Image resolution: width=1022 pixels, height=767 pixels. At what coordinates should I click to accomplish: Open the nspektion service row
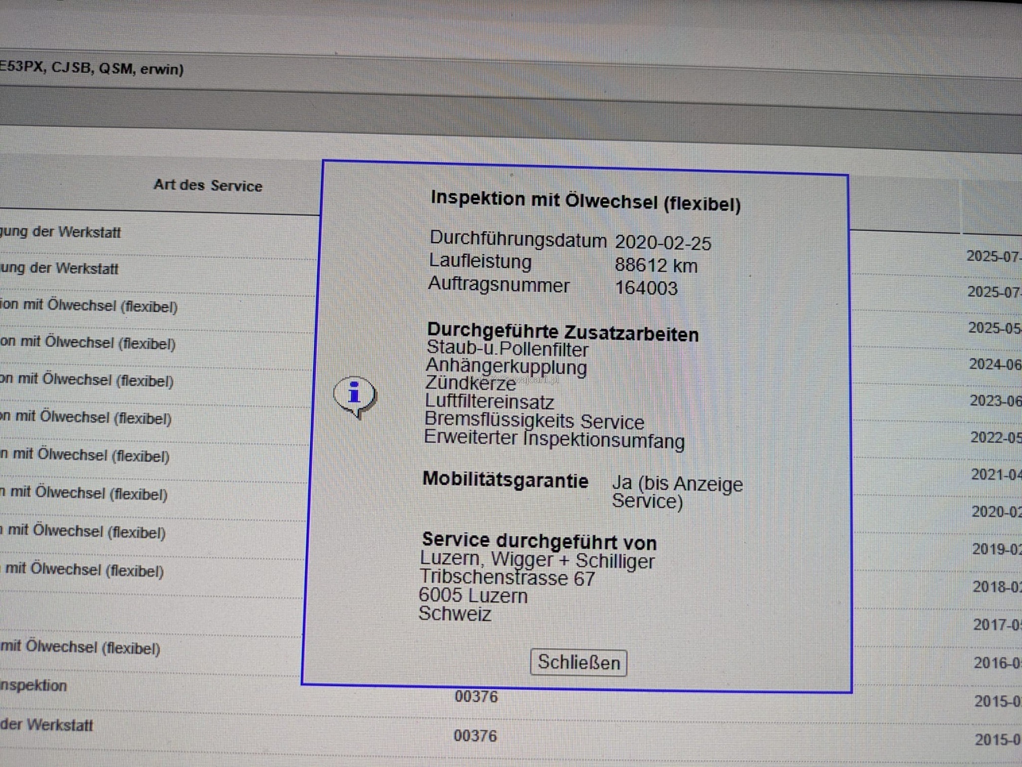point(33,685)
